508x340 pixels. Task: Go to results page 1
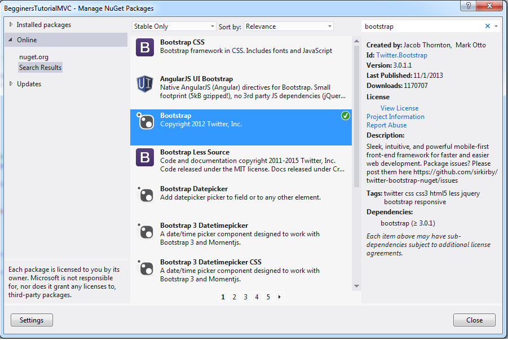coord(223,297)
